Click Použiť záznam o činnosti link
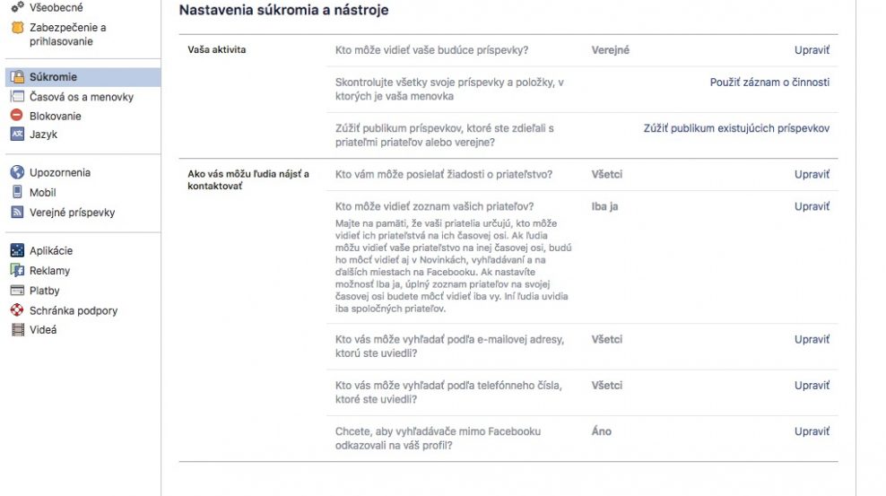 (769, 82)
